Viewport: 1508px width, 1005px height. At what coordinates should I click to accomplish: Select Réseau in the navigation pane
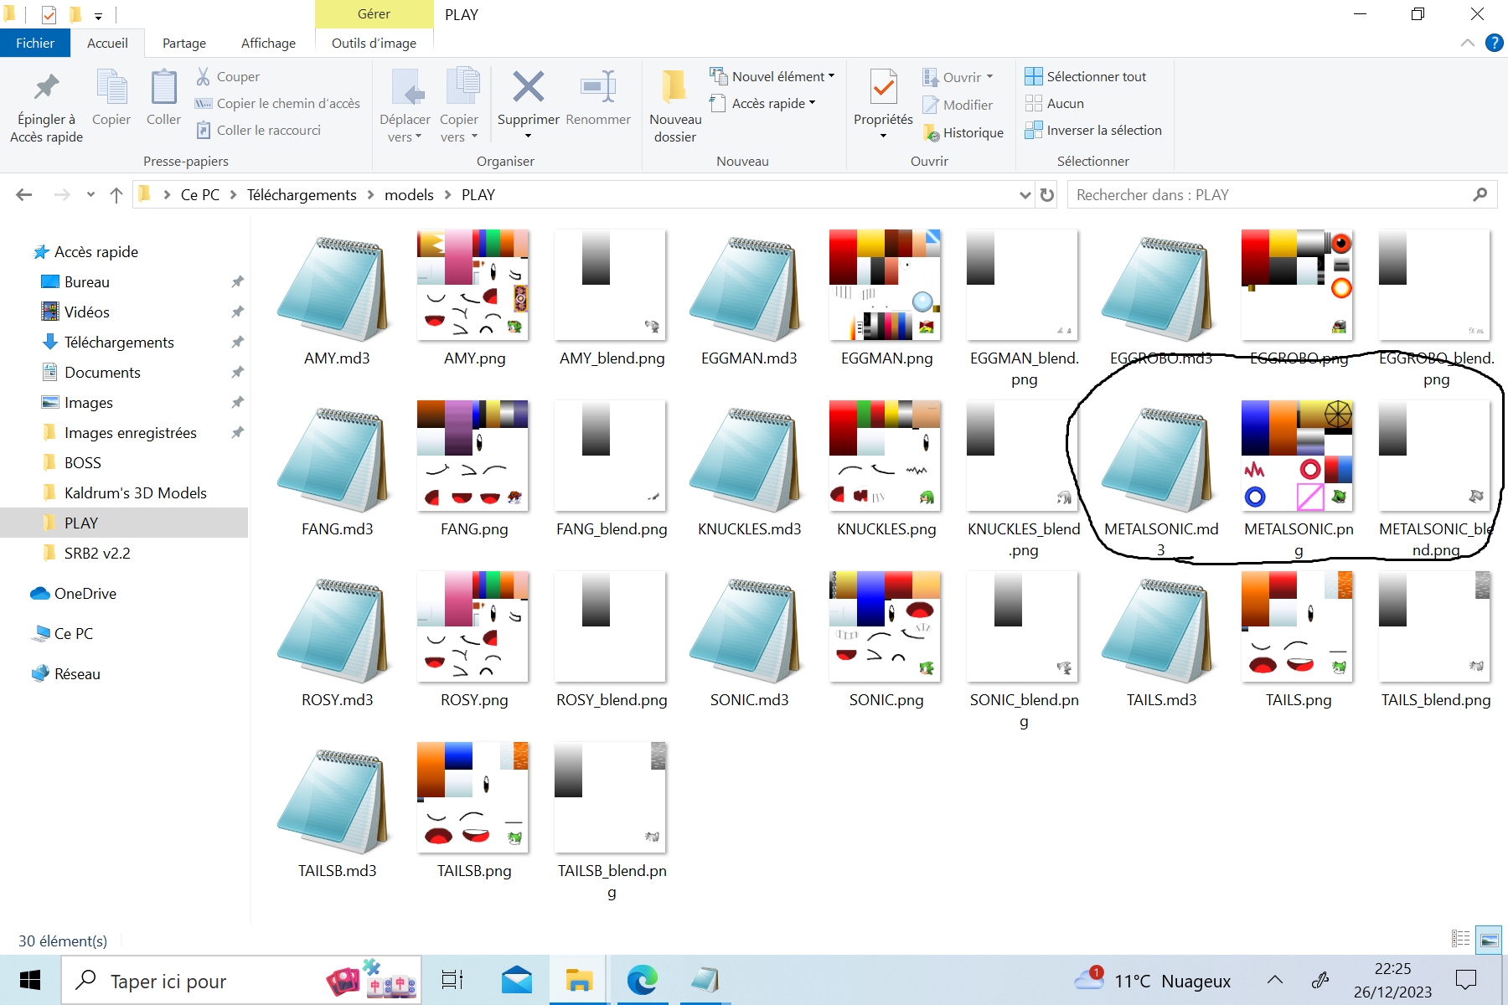(x=77, y=674)
